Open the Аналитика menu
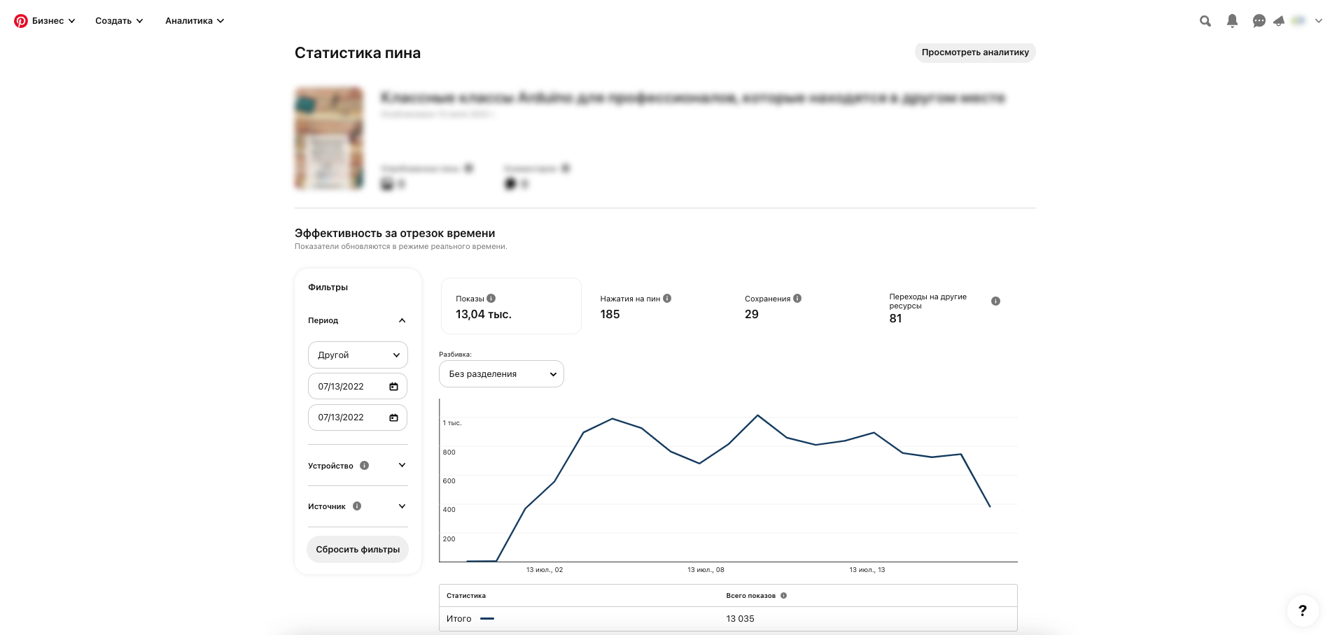This screenshot has width=1330, height=635. coord(195,21)
